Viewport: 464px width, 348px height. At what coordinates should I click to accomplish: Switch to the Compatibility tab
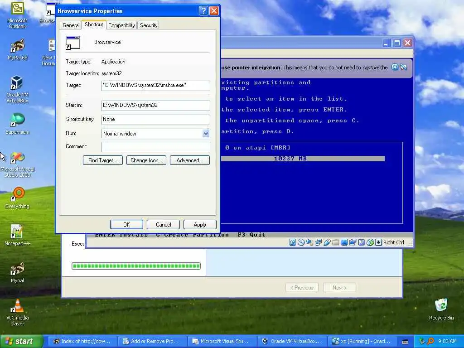click(x=121, y=25)
